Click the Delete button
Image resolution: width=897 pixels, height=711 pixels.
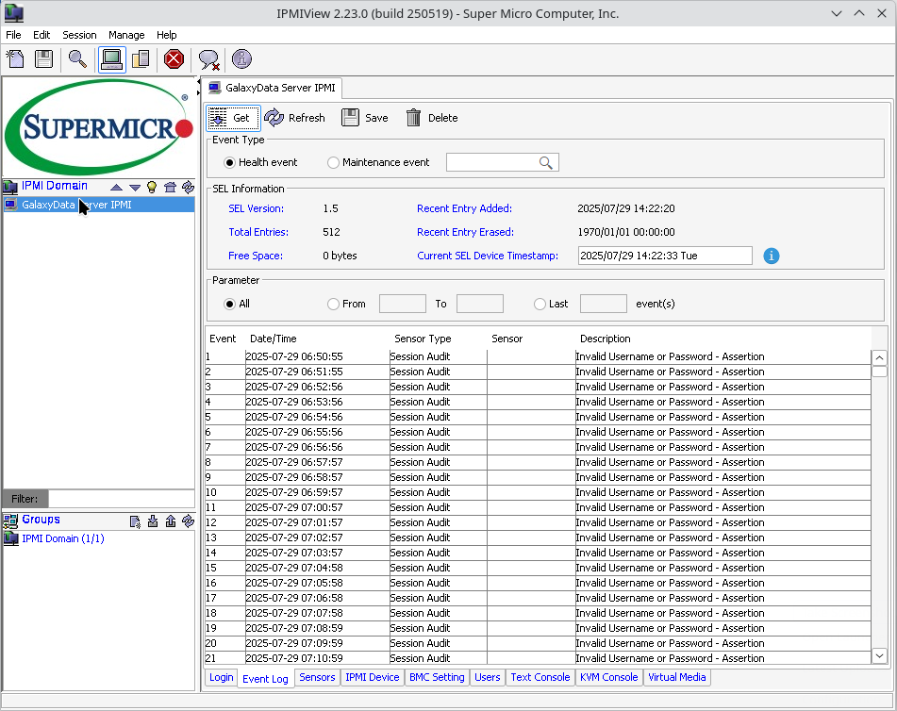[432, 118]
